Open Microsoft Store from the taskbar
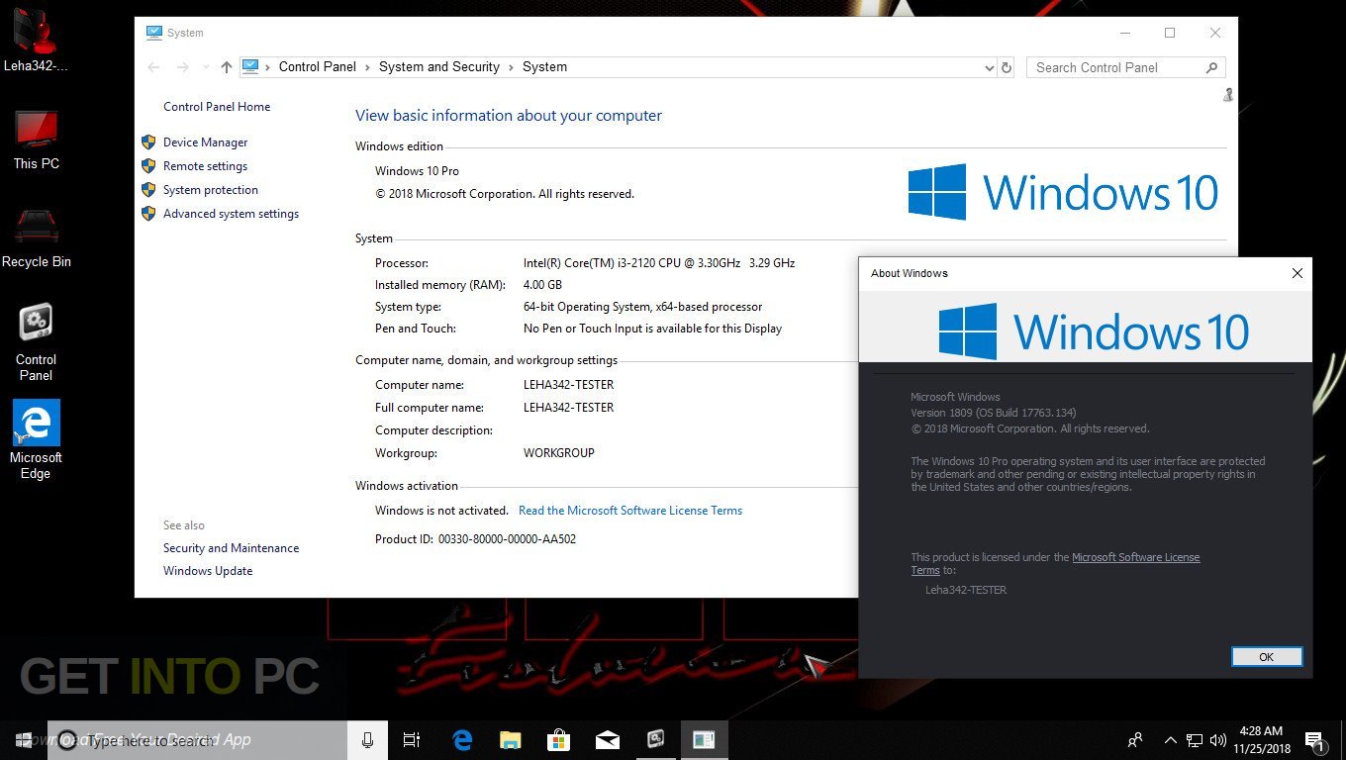The image size is (1346, 760). [559, 739]
